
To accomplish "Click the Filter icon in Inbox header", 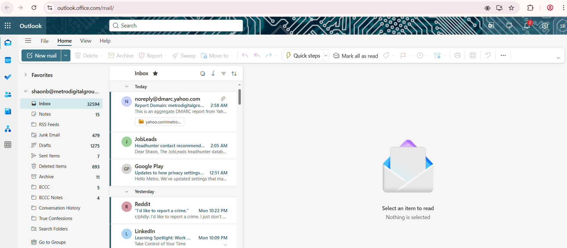I will (x=224, y=74).
